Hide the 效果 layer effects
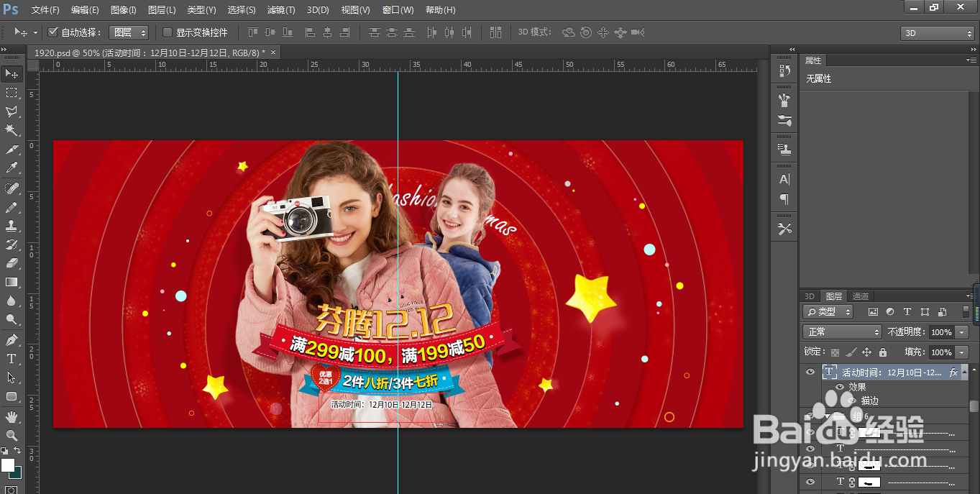Image resolution: width=980 pixels, height=494 pixels. pyautogui.click(x=839, y=387)
